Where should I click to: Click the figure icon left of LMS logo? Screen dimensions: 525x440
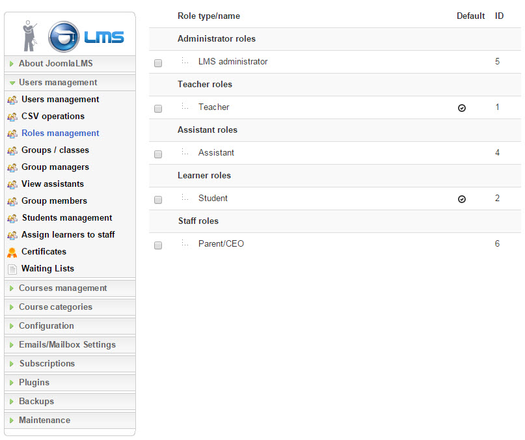tap(30, 36)
